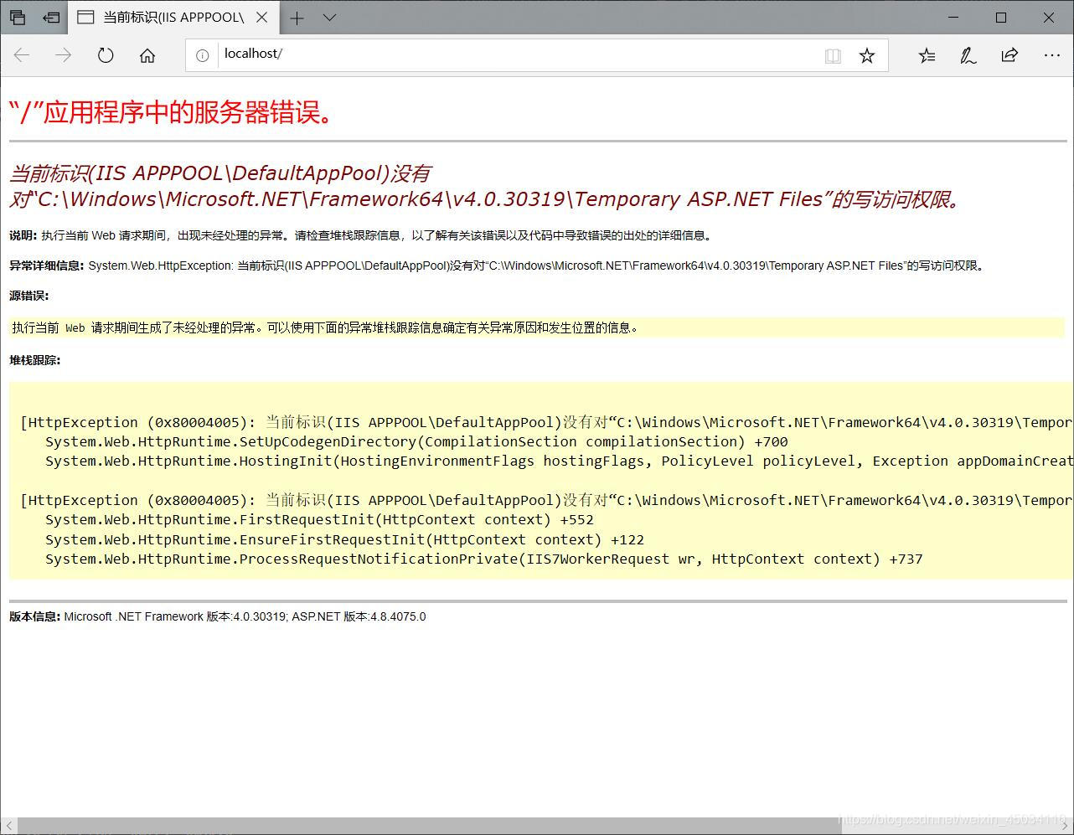Click the highlighted 未经处理的异常 source error message
Viewport: 1074px width, 835px height.
(x=325, y=328)
